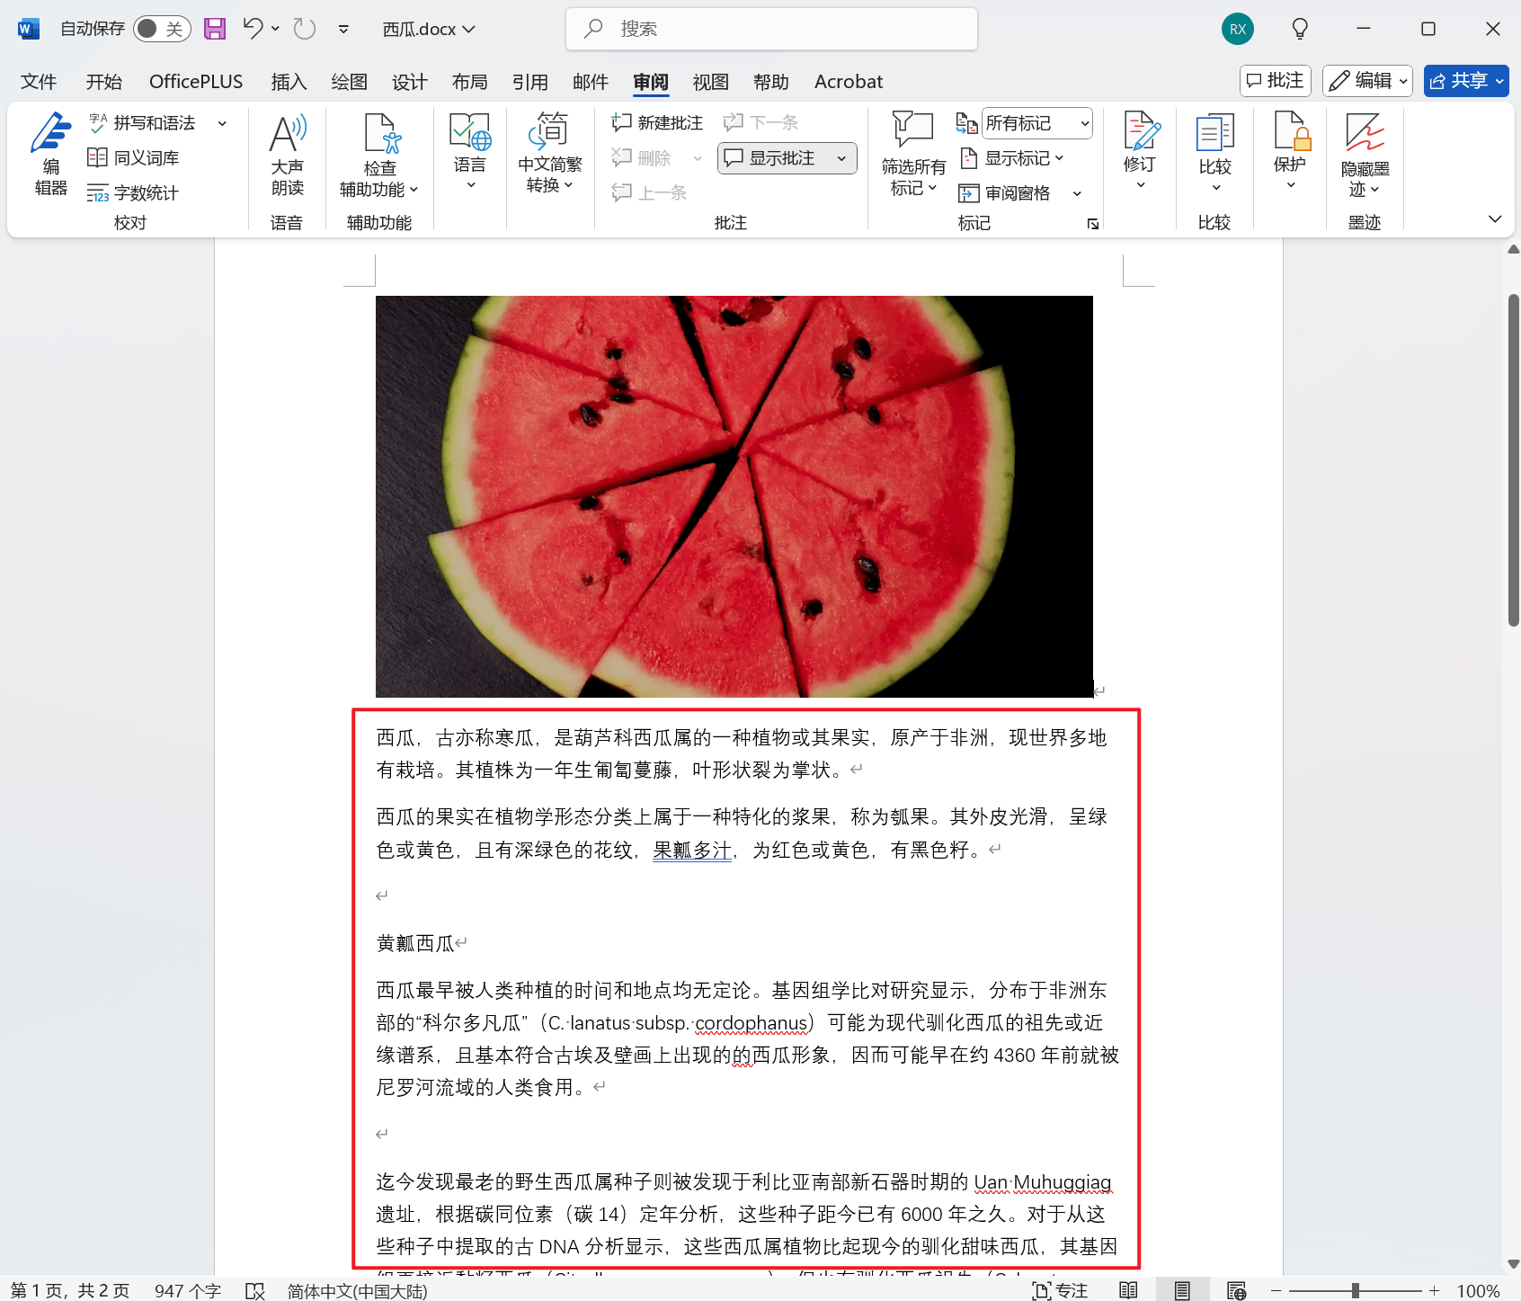Viewport: 1521px width, 1301px height.
Task: Open the 所有标记 markup dropdown
Action: pos(1036,123)
